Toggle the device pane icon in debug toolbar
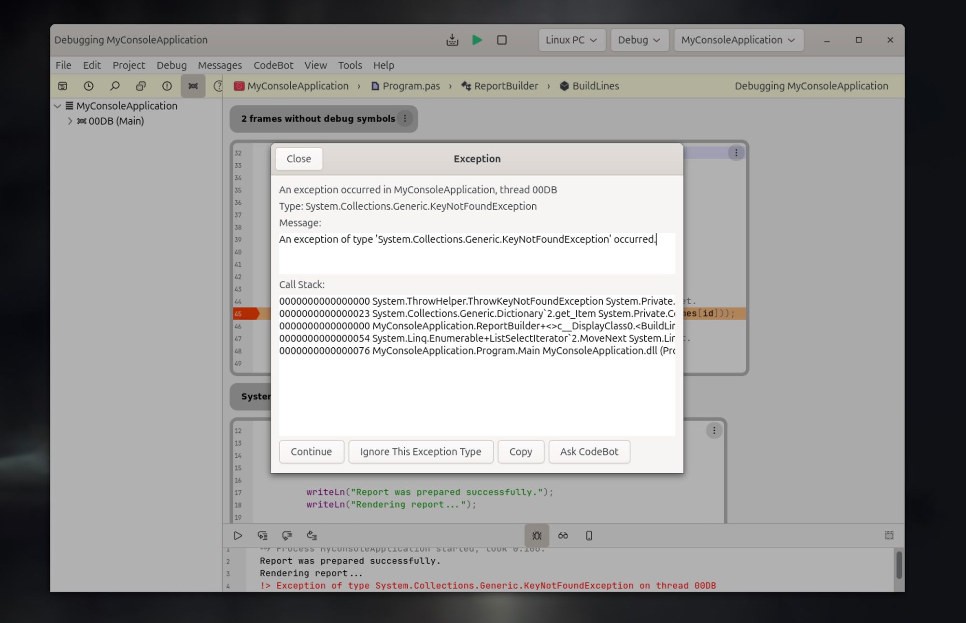 589,536
